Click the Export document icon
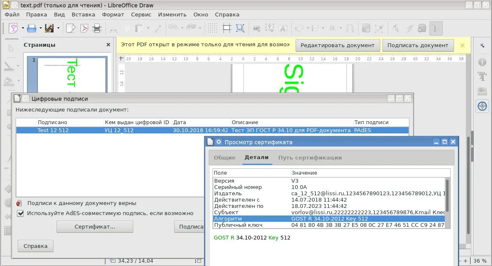492x266 pixels. tap(70, 28)
